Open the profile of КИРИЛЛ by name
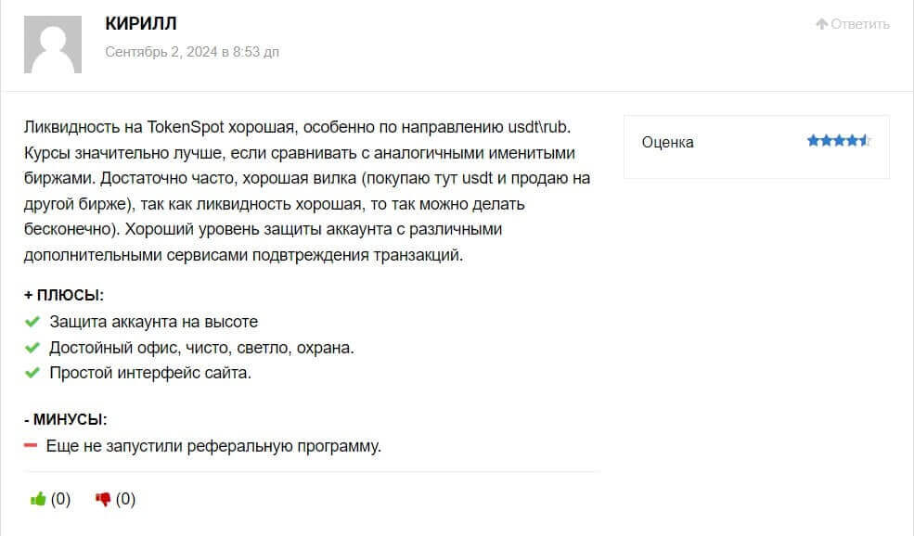This screenshot has width=914, height=536. 141,23
